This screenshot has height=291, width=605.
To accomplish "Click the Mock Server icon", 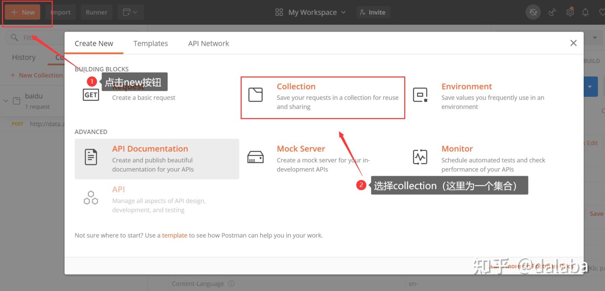I will click(x=255, y=157).
